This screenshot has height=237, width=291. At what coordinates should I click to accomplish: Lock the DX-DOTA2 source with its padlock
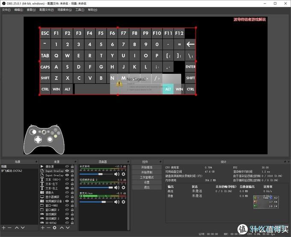point(72,223)
